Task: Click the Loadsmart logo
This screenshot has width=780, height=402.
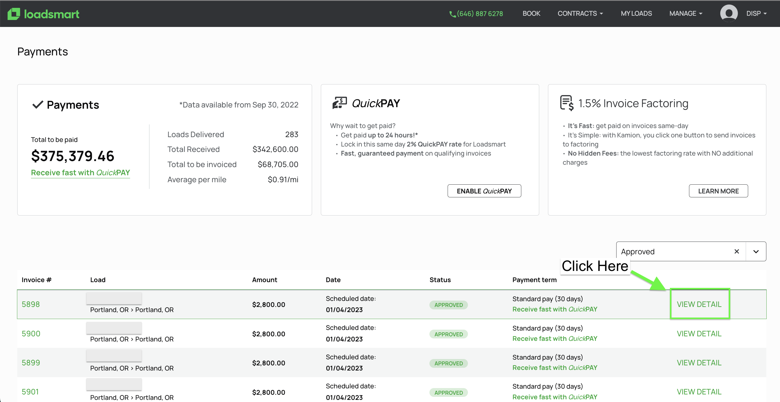Action: point(43,14)
